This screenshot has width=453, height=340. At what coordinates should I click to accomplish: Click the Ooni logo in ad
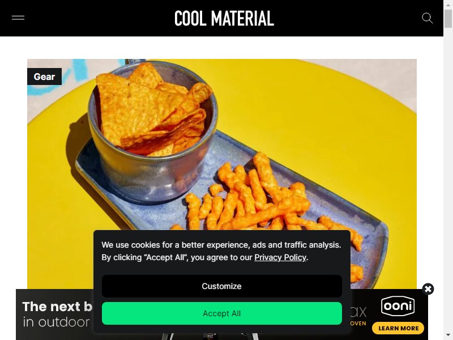[x=398, y=306]
